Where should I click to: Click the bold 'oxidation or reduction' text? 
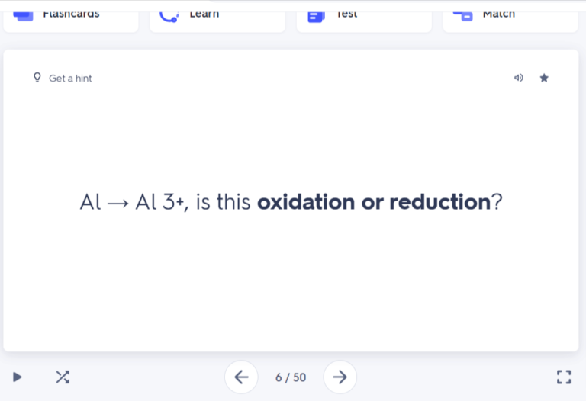[374, 203]
